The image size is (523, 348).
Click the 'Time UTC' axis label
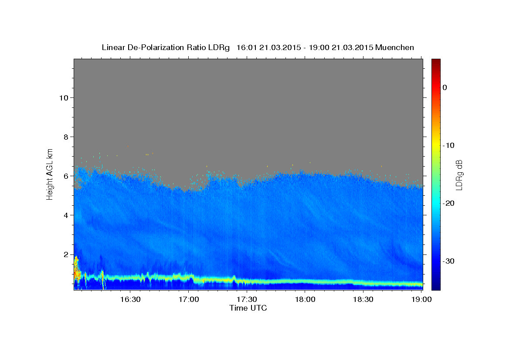248,308
